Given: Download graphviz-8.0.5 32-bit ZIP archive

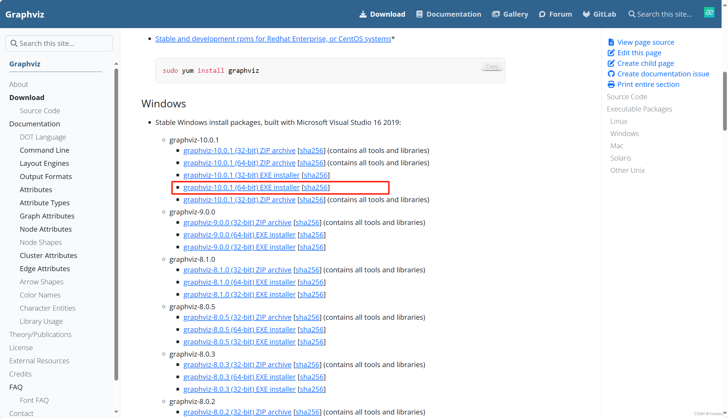Looking at the screenshot, I should point(237,317).
